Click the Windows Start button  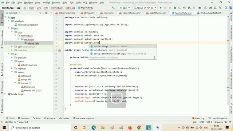(4, 128)
